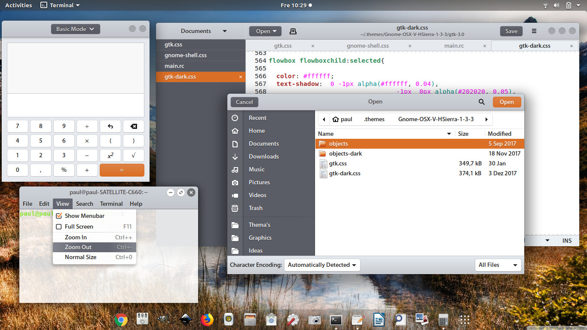Click the Wi-Fi icon in top bar
This screenshot has width=587, height=330.
pos(546,5)
